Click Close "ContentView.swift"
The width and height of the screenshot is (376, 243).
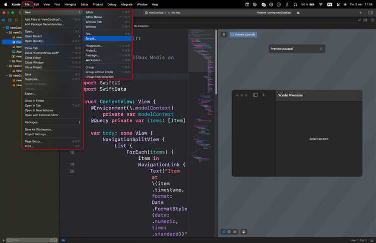[x=53, y=53]
